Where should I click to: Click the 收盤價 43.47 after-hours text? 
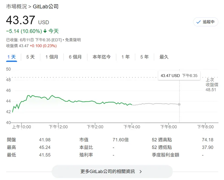[18, 46]
